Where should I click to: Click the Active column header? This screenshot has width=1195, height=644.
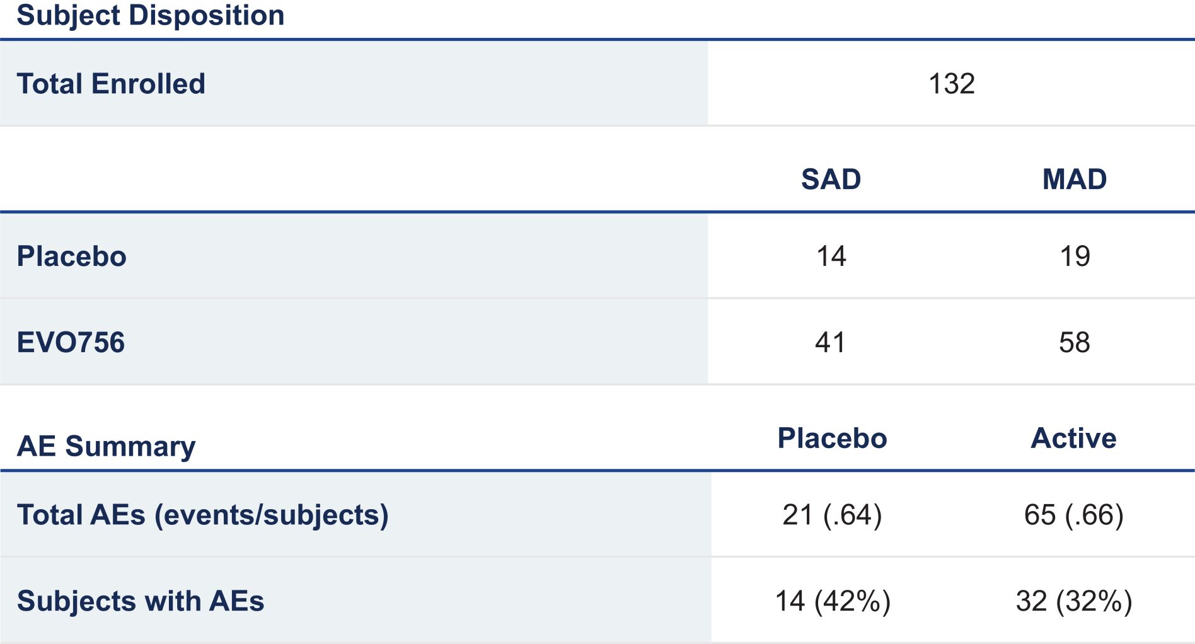(1073, 439)
